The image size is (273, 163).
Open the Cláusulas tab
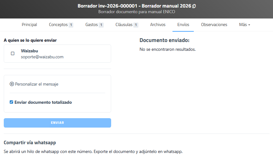[124, 25]
